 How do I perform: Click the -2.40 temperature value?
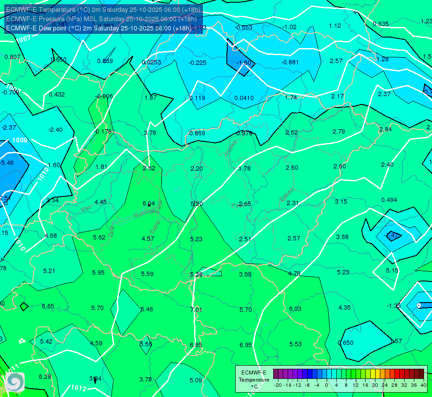tap(55, 130)
